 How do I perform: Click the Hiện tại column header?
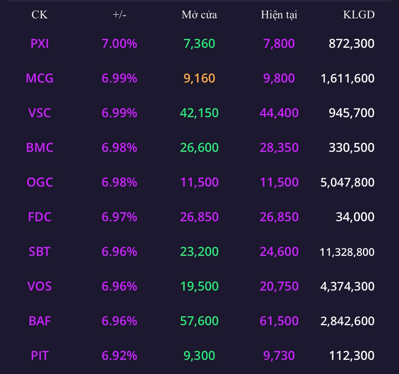(x=279, y=15)
